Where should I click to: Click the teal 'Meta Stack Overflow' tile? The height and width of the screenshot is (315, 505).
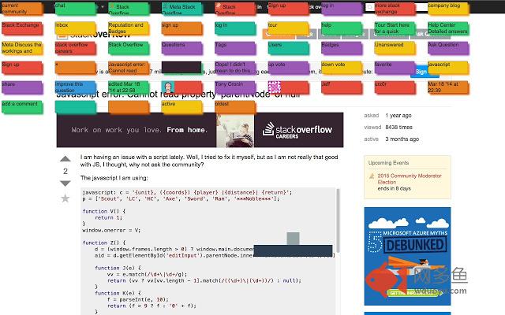(182, 9)
